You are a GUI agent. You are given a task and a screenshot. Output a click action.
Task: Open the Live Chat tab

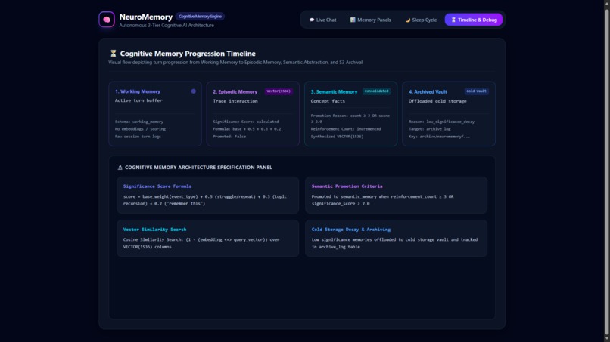(322, 20)
